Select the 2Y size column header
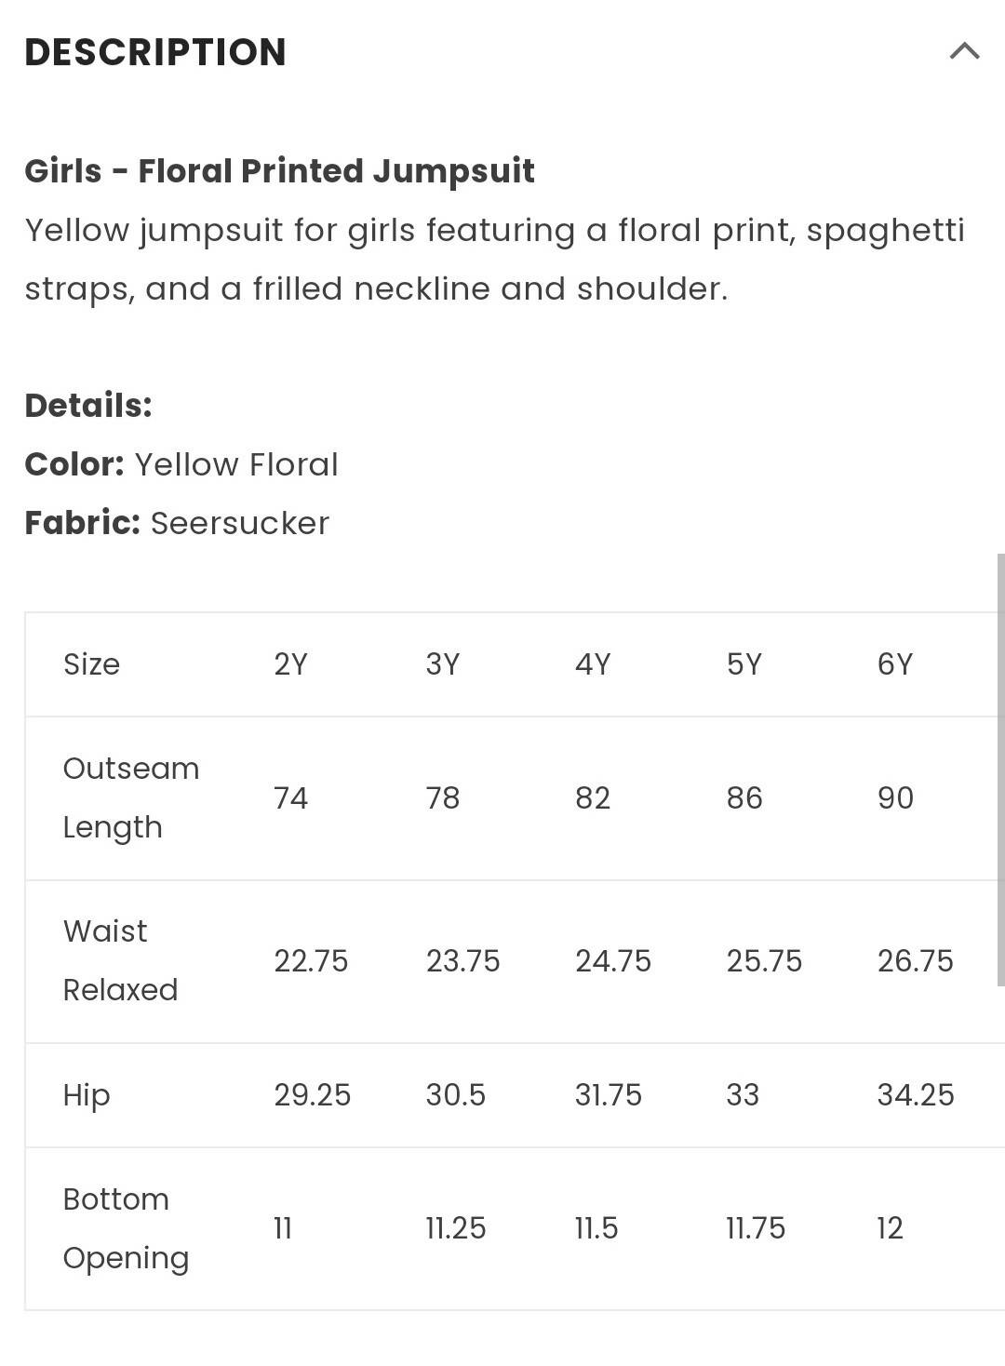The image size is (1005, 1366). [290, 664]
